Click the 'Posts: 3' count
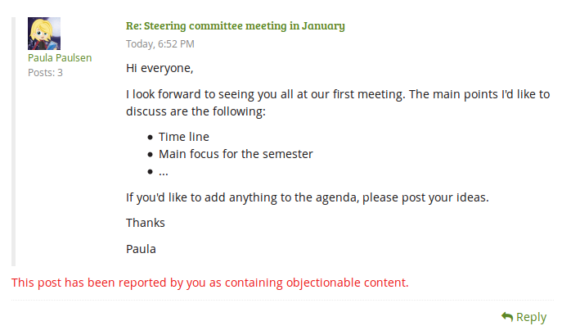This screenshot has width=562, height=335. (45, 72)
